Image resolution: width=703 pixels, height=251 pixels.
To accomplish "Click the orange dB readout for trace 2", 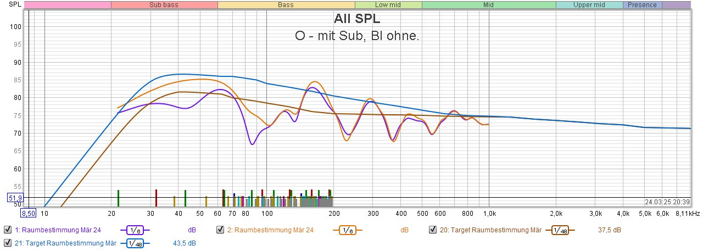I will pos(404,230).
